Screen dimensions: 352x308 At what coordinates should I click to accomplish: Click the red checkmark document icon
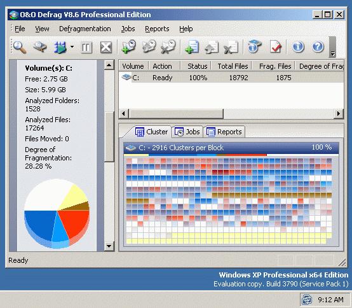(275, 46)
